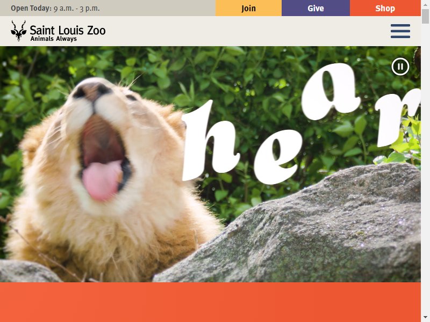Open the hamburger navigation menu
The width and height of the screenshot is (430, 322).
click(x=400, y=31)
